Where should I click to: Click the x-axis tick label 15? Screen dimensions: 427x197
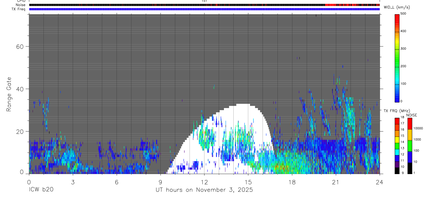[x=248, y=182]
